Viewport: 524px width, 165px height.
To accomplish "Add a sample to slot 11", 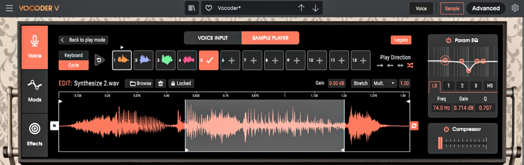I will pos(339,60).
